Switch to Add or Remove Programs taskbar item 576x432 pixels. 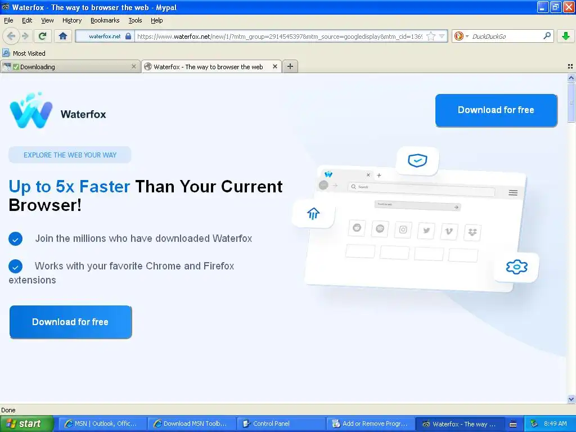pos(370,424)
